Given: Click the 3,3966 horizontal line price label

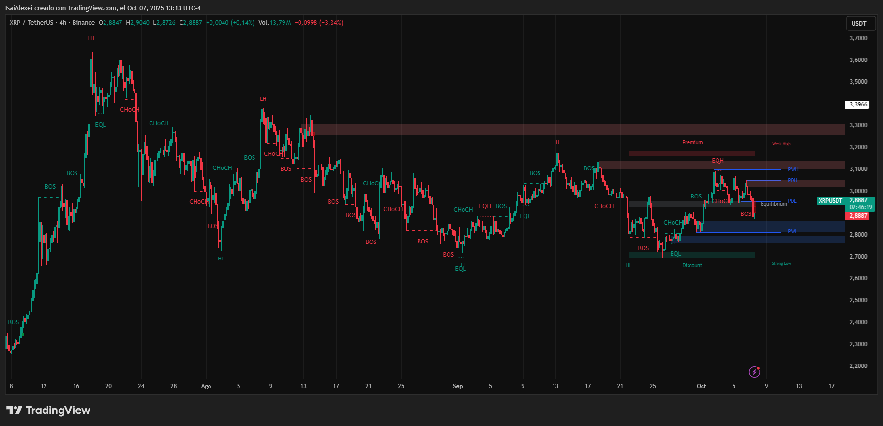Looking at the screenshot, I should pyautogui.click(x=858, y=105).
